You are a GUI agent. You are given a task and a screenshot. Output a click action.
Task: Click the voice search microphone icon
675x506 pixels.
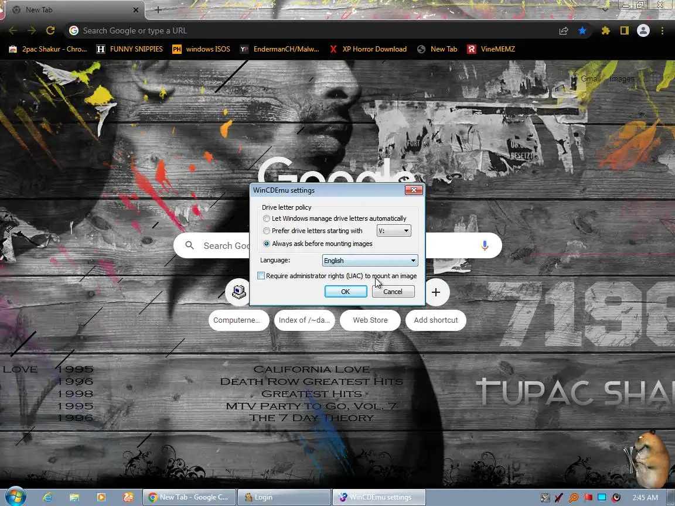(x=485, y=245)
